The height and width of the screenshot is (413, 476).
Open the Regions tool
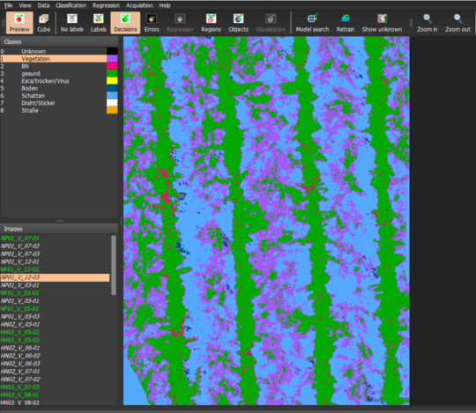(x=211, y=23)
